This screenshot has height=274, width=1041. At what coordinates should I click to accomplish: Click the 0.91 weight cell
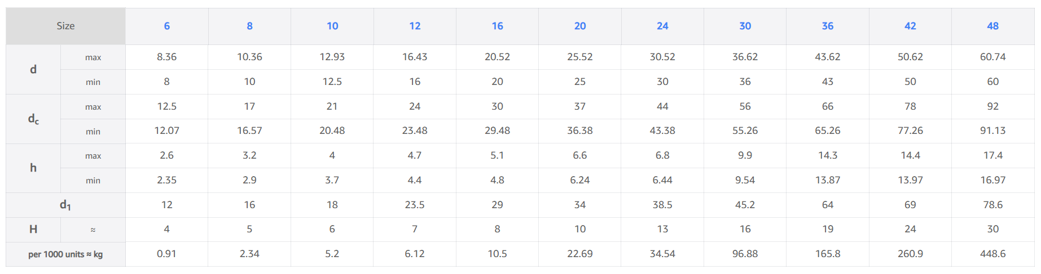pyautogui.click(x=166, y=254)
